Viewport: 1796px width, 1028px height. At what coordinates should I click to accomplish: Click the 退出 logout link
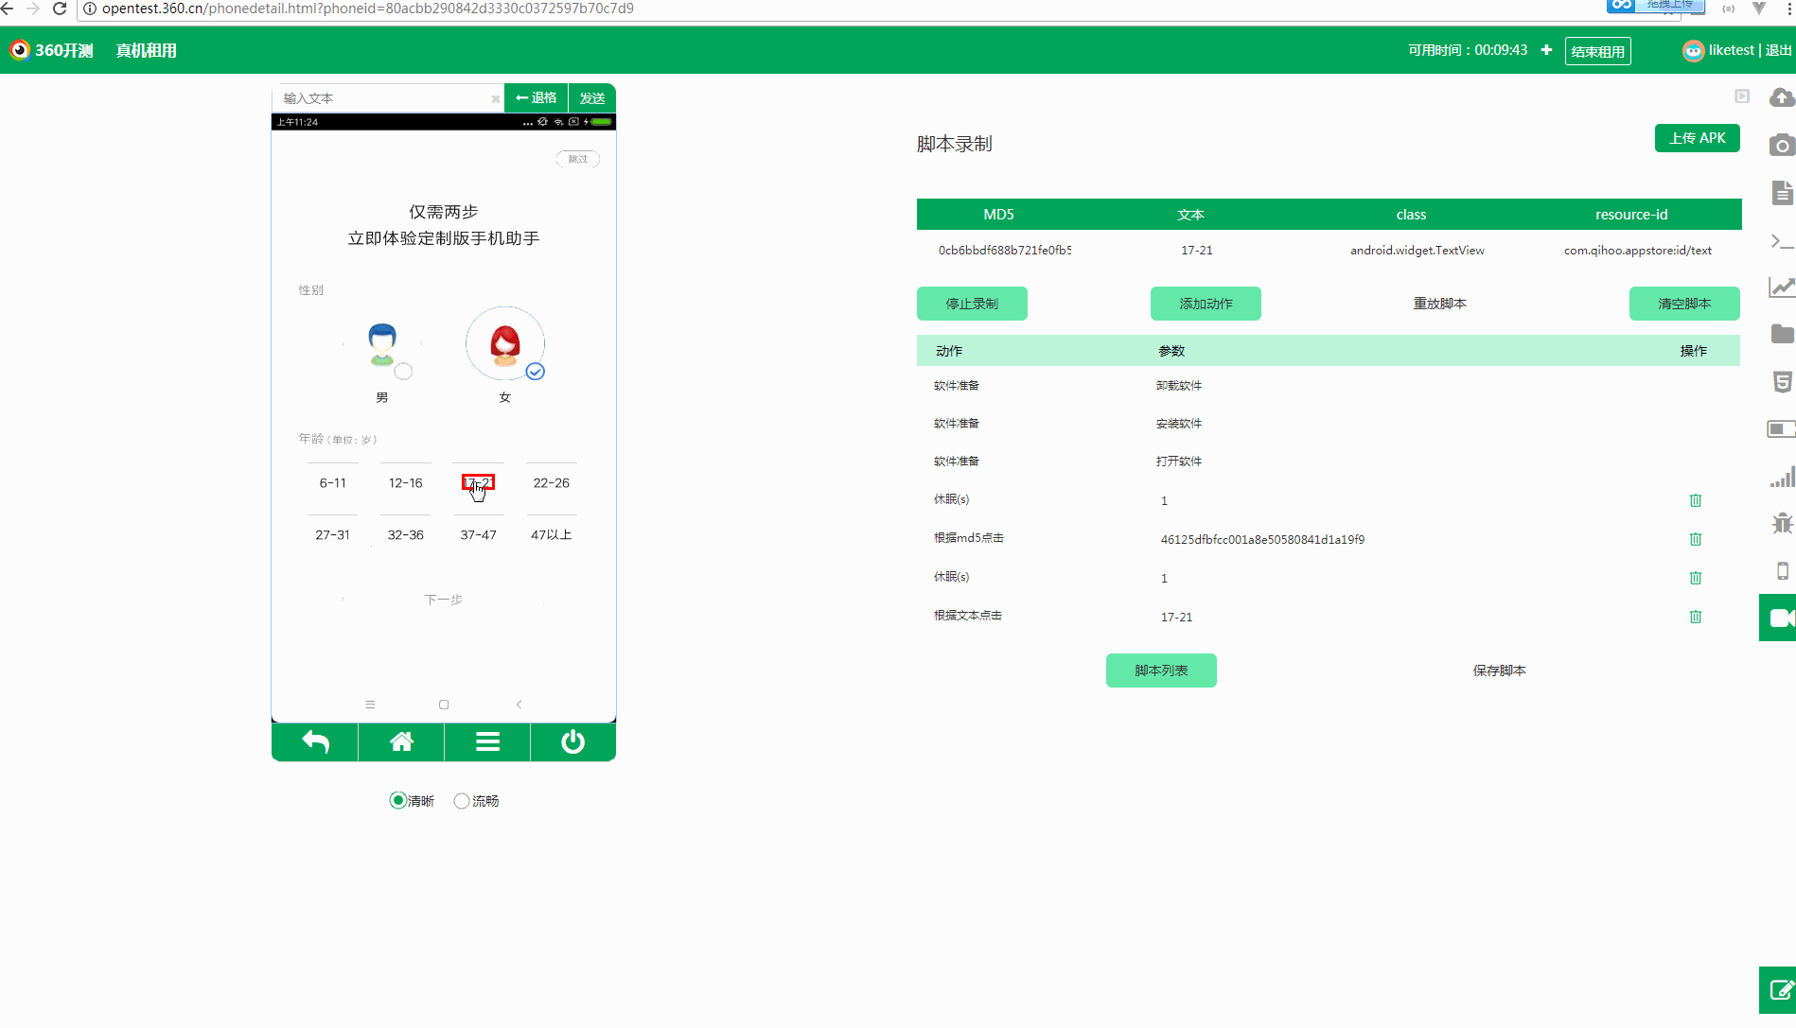pos(1779,51)
